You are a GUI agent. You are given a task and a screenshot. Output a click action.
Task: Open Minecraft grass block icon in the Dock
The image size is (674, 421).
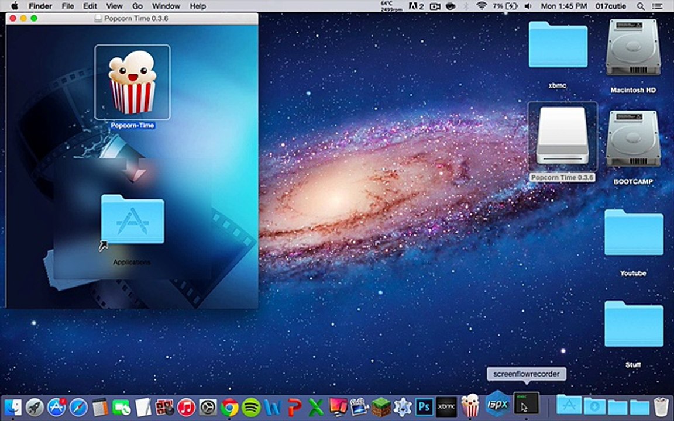(x=381, y=407)
